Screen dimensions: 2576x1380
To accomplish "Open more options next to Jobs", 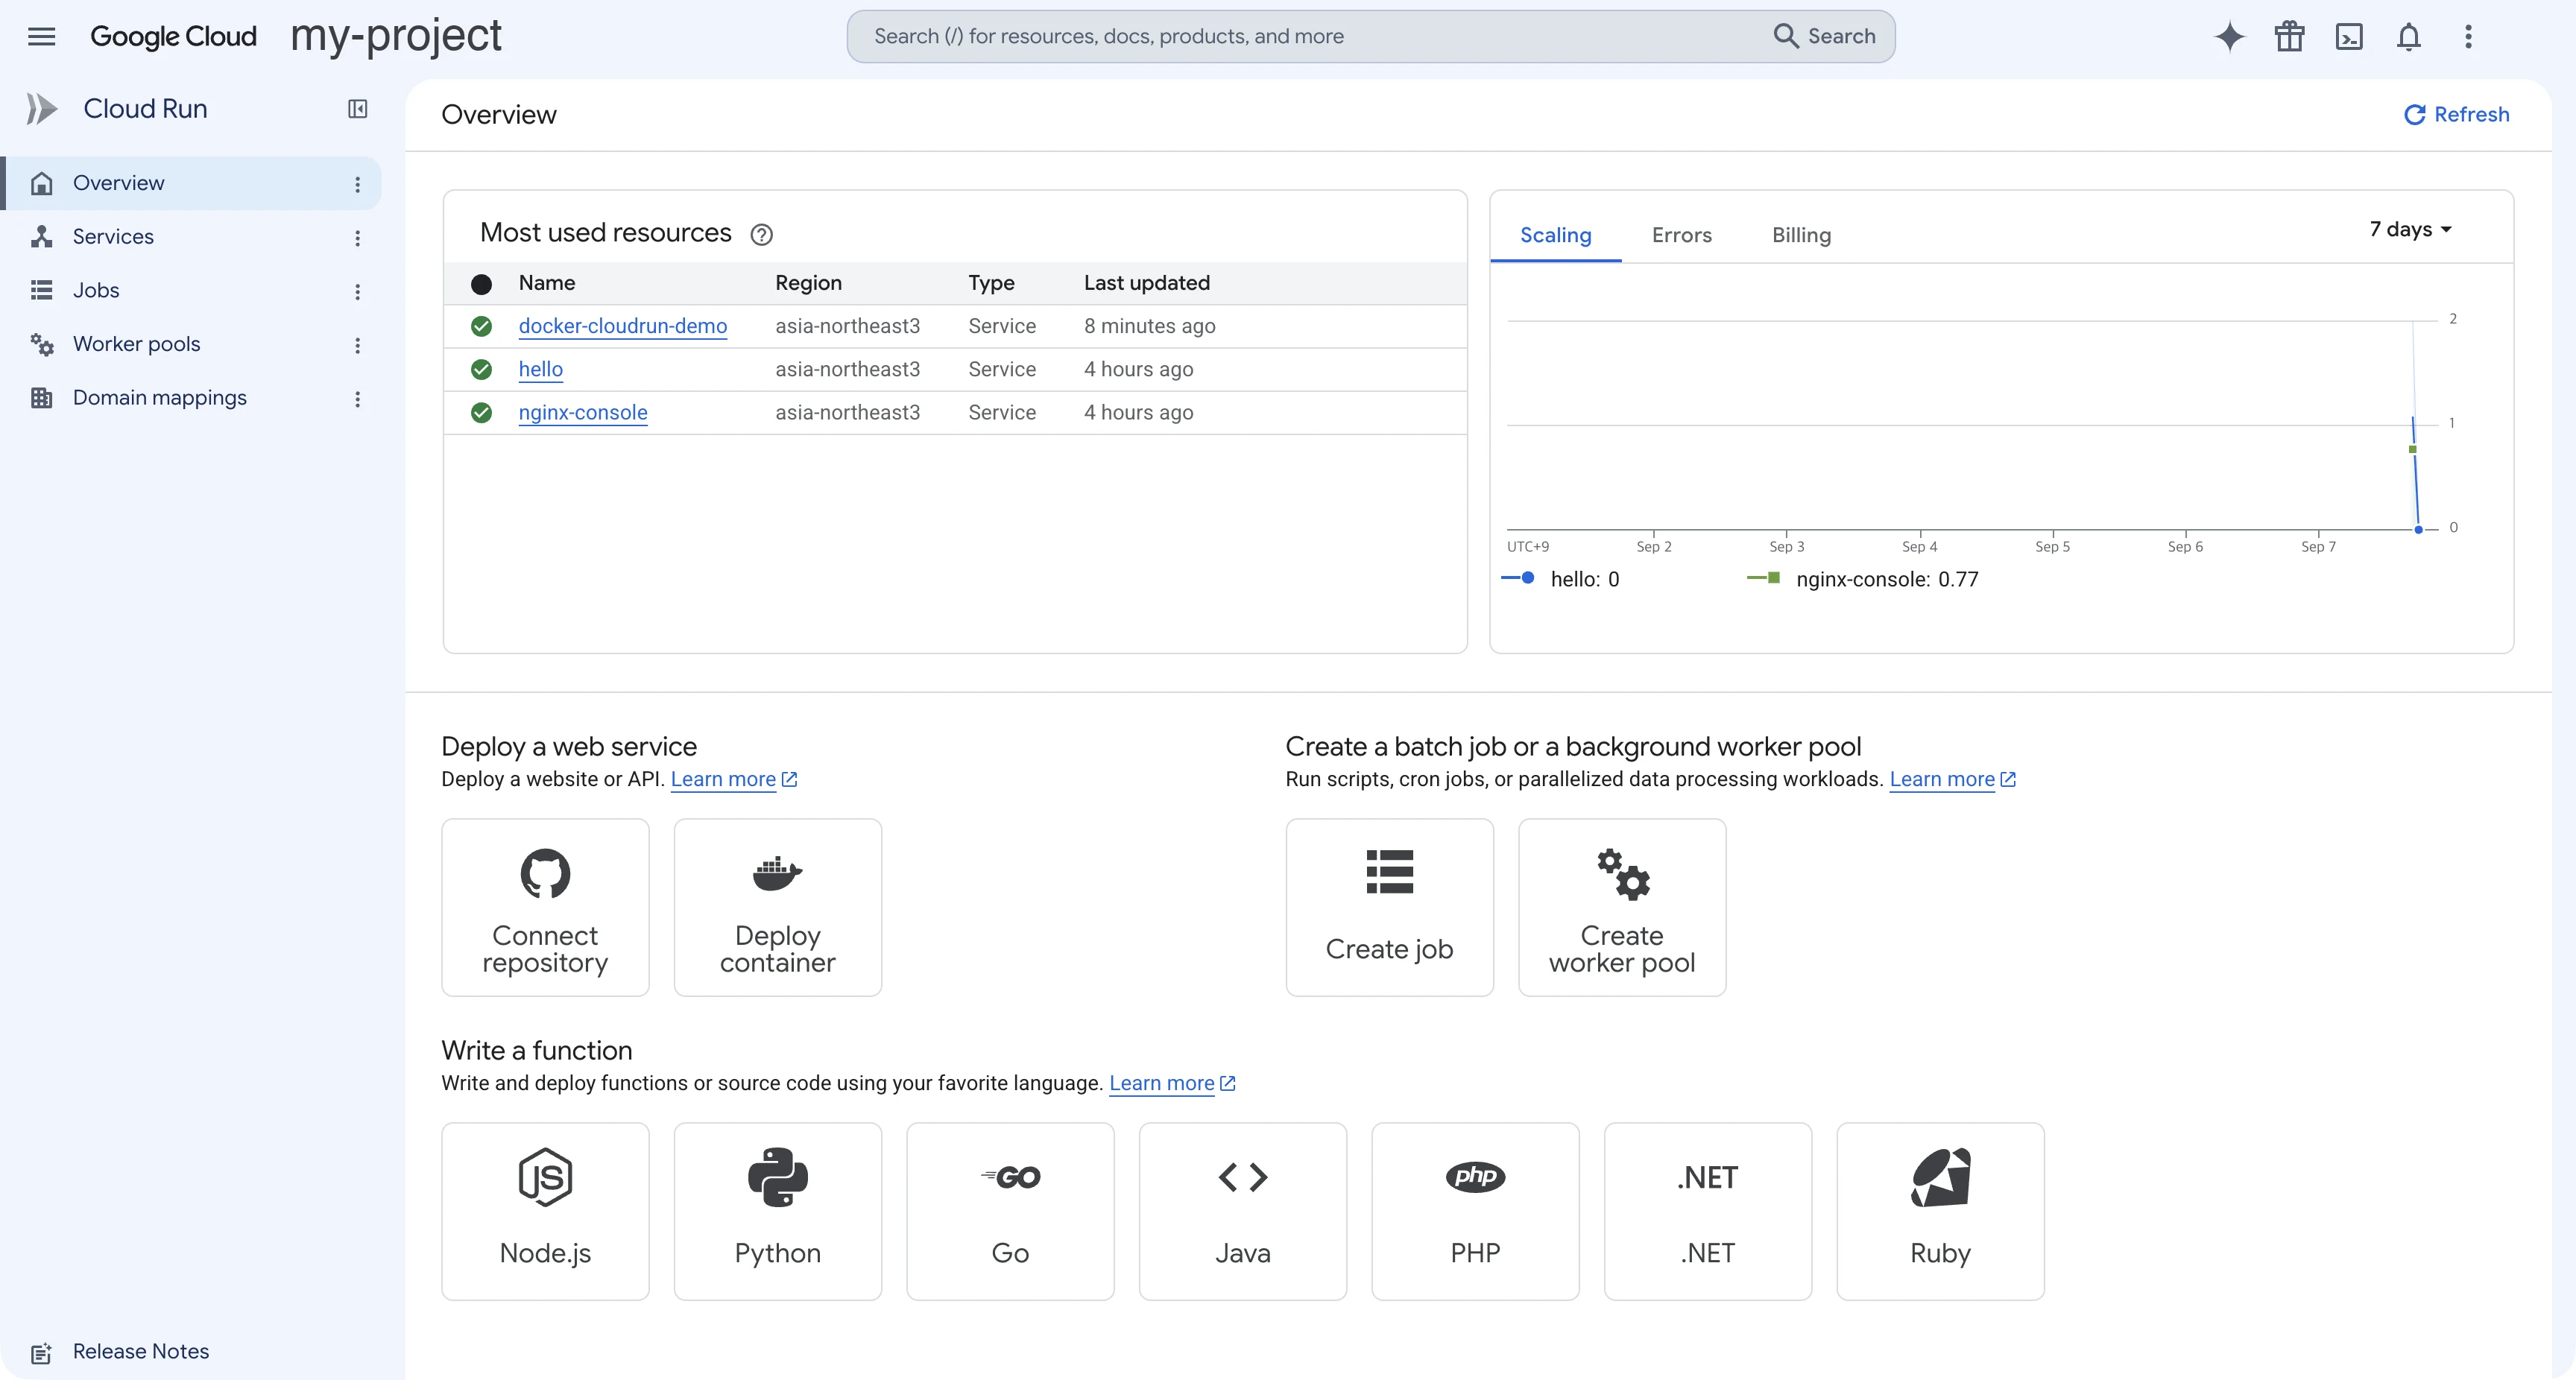I will click(357, 292).
